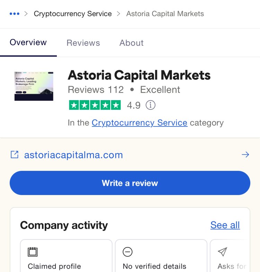Open the About tab
Viewport: 260px width, 272px height.
[x=131, y=43]
